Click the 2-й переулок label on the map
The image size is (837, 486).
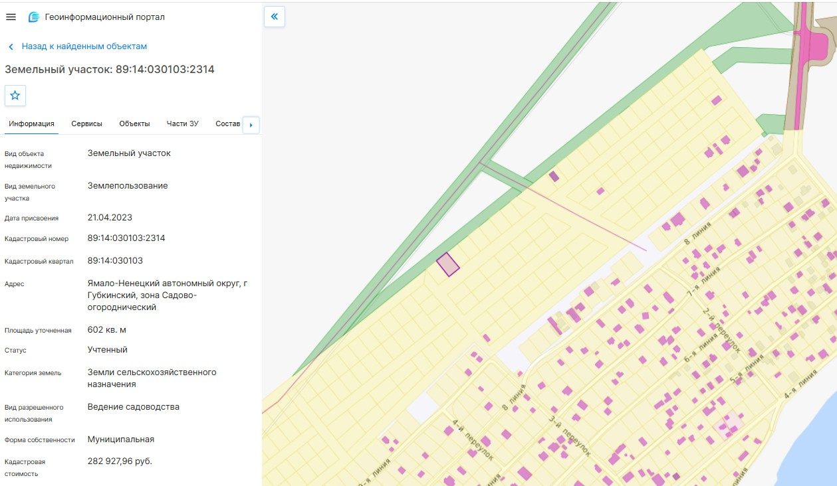pos(721,330)
